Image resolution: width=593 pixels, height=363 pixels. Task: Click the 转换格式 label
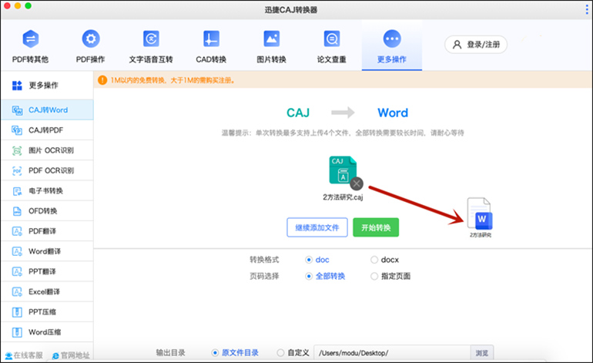(x=264, y=260)
